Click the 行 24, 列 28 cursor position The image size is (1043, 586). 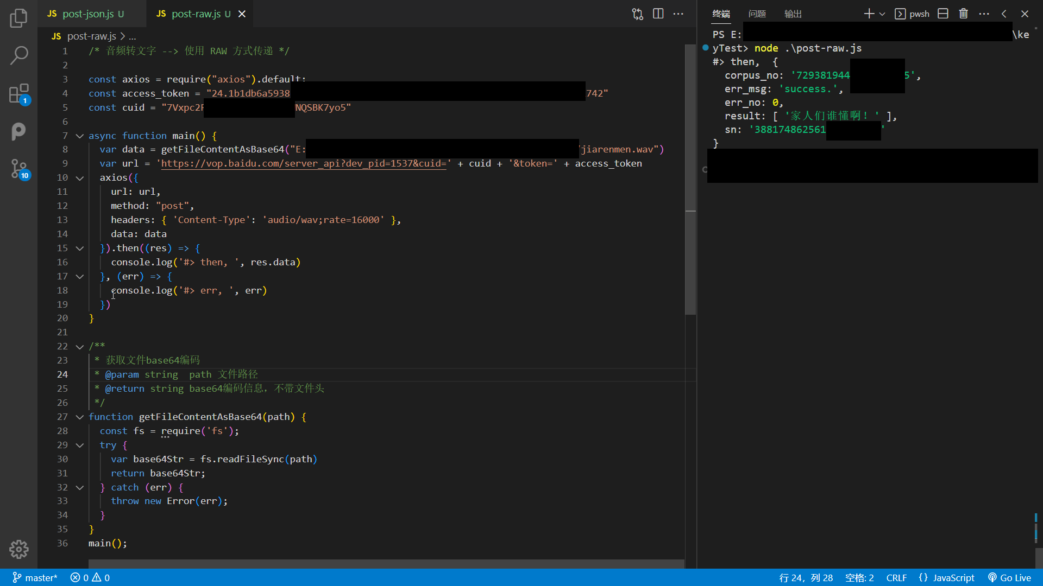click(x=806, y=577)
